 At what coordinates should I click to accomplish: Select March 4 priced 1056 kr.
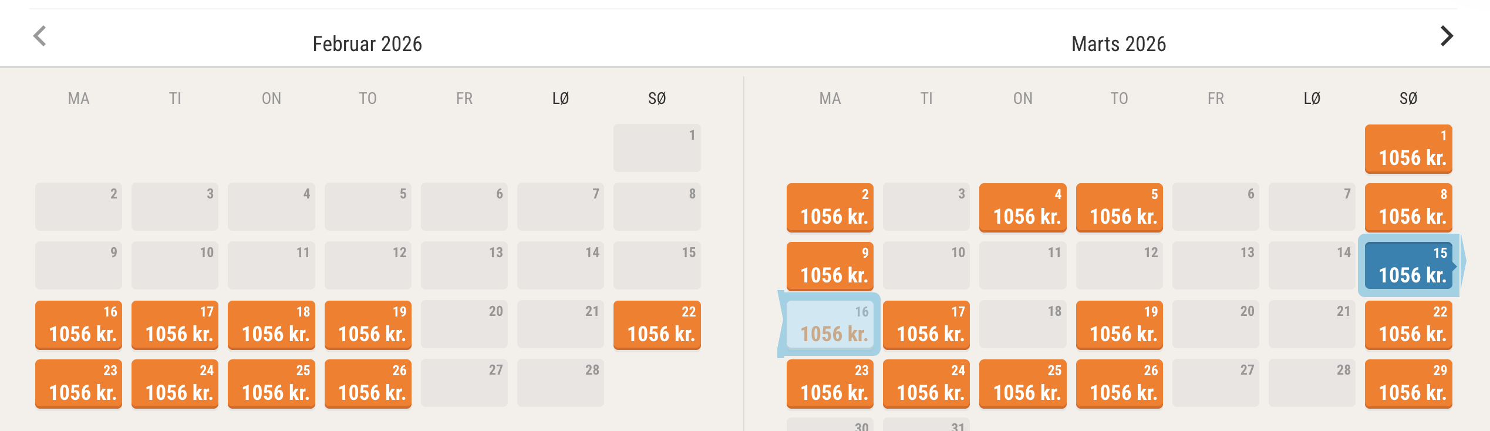point(1023,207)
